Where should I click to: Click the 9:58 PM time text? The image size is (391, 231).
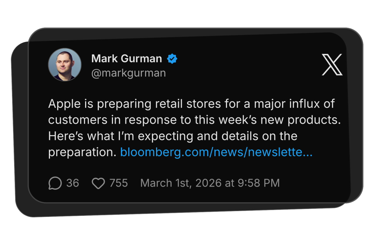[x=259, y=183]
